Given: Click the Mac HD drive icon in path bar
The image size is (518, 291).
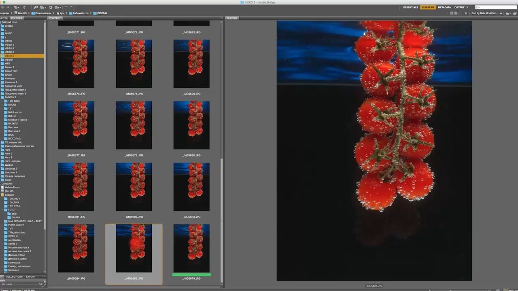Looking at the screenshot, I should pos(15,13).
